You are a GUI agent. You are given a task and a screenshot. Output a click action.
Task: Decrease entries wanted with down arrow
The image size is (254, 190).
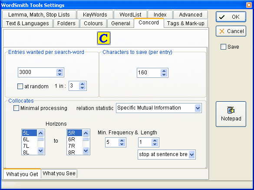click(x=60, y=74)
